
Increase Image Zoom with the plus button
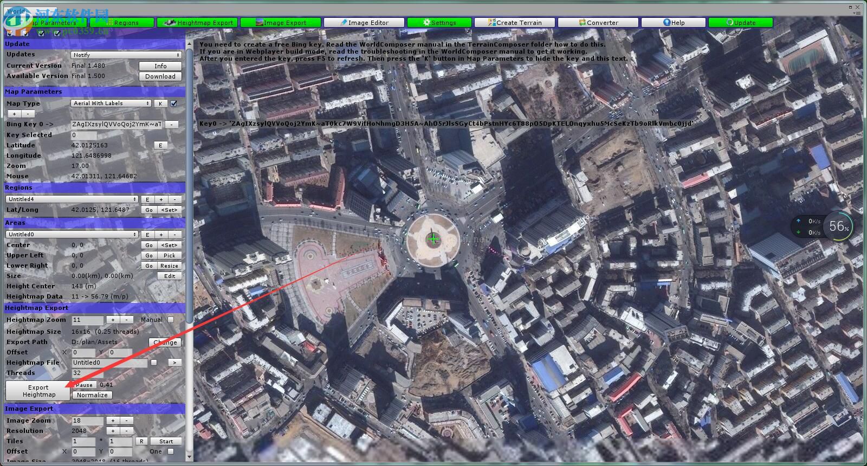(x=113, y=420)
